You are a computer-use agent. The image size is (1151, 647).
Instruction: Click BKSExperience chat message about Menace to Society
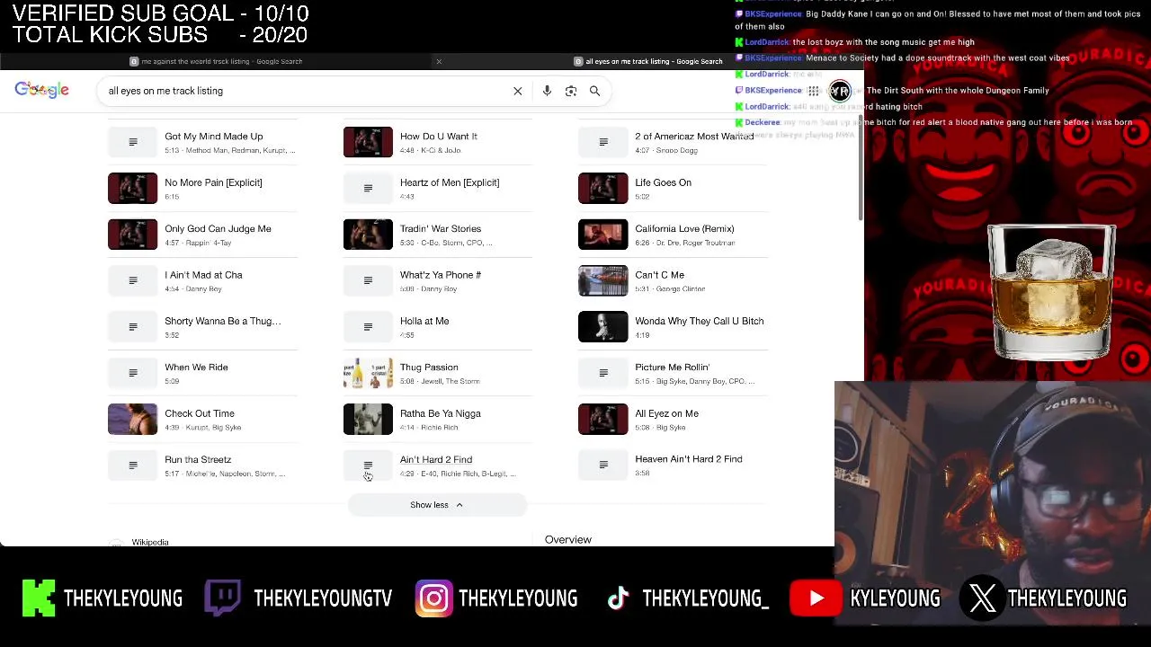(x=903, y=58)
